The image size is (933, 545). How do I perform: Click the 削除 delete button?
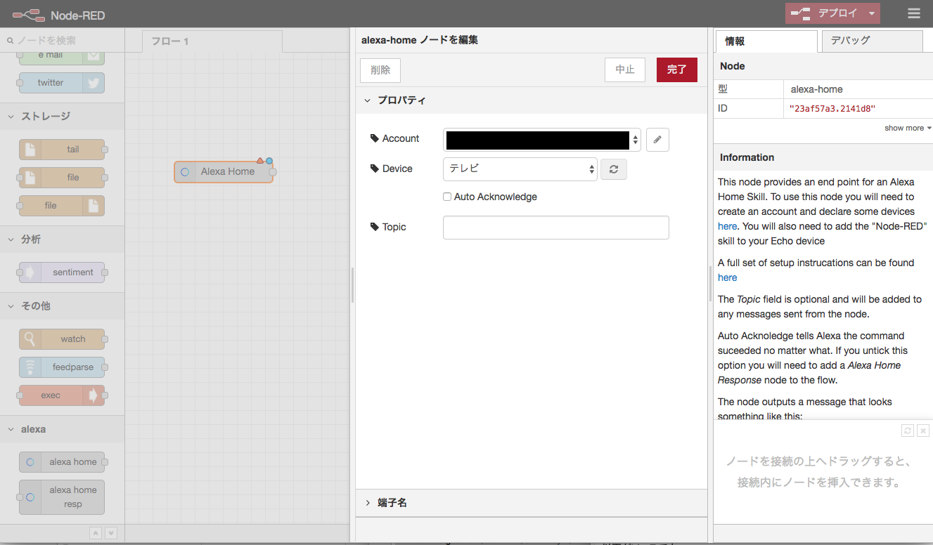coord(380,70)
